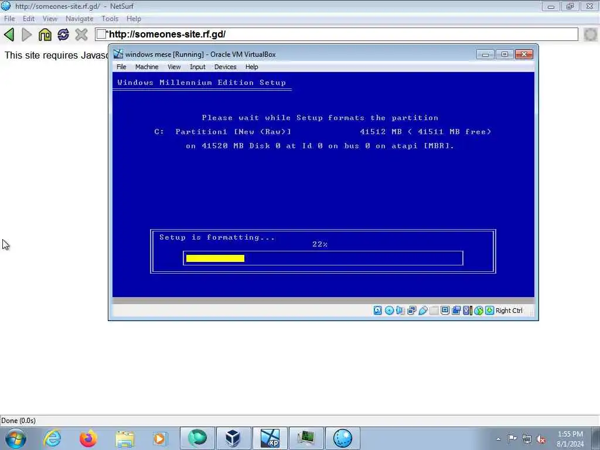Switch to the VirtualBox cube taskbar button
This screenshot has height=450, width=600.
point(233,438)
